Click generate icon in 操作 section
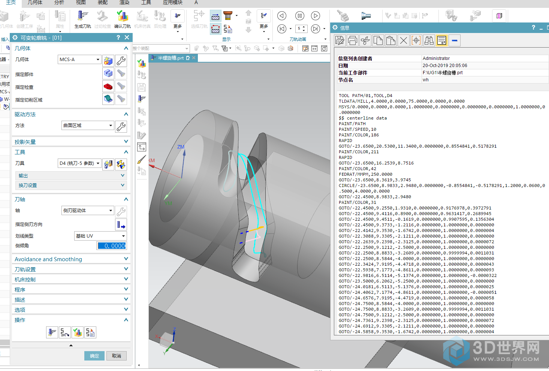Screen dimensions: 549x371 [52, 332]
